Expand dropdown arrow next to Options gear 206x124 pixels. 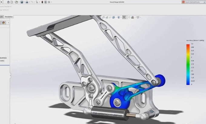click(x=51, y=2)
